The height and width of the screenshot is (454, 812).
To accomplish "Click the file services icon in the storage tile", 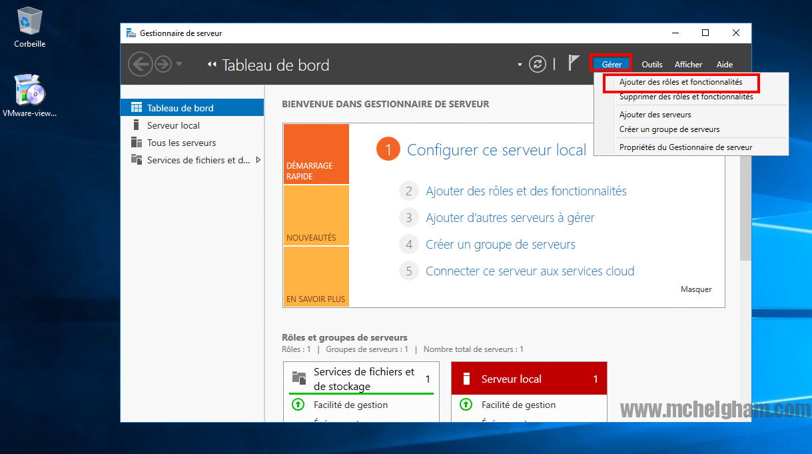I will pyautogui.click(x=299, y=379).
